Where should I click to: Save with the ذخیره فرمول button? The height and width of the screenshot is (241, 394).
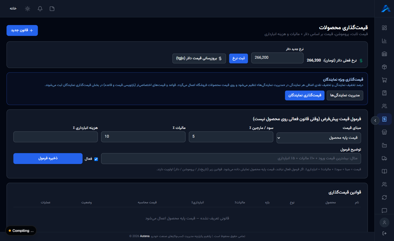pos(48,158)
